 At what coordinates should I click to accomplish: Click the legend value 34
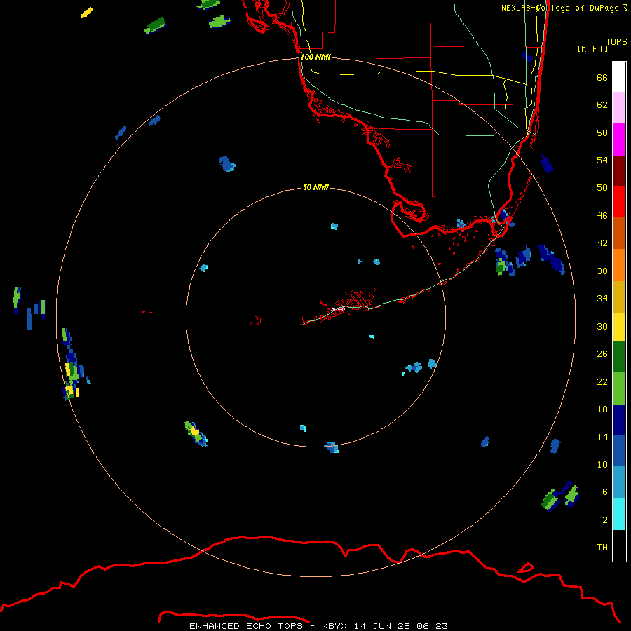coord(602,299)
